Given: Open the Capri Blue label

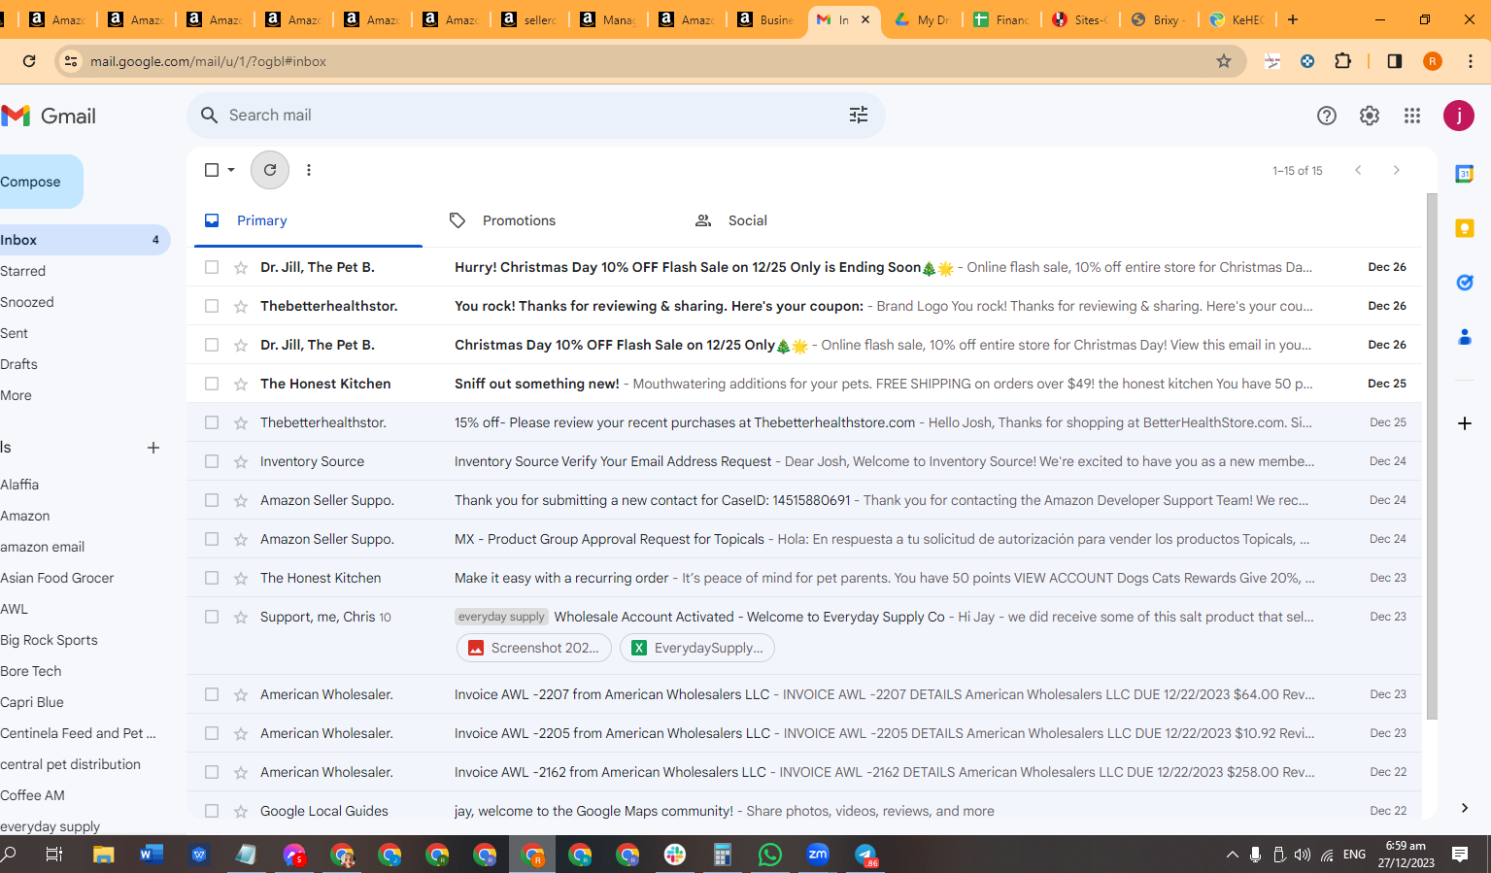Looking at the screenshot, I should [x=32, y=702].
